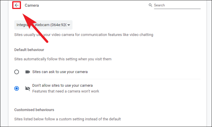This screenshot has width=212, height=127.
Task: Select 'Don't allow sites' radio button
Action: [x=17, y=88]
